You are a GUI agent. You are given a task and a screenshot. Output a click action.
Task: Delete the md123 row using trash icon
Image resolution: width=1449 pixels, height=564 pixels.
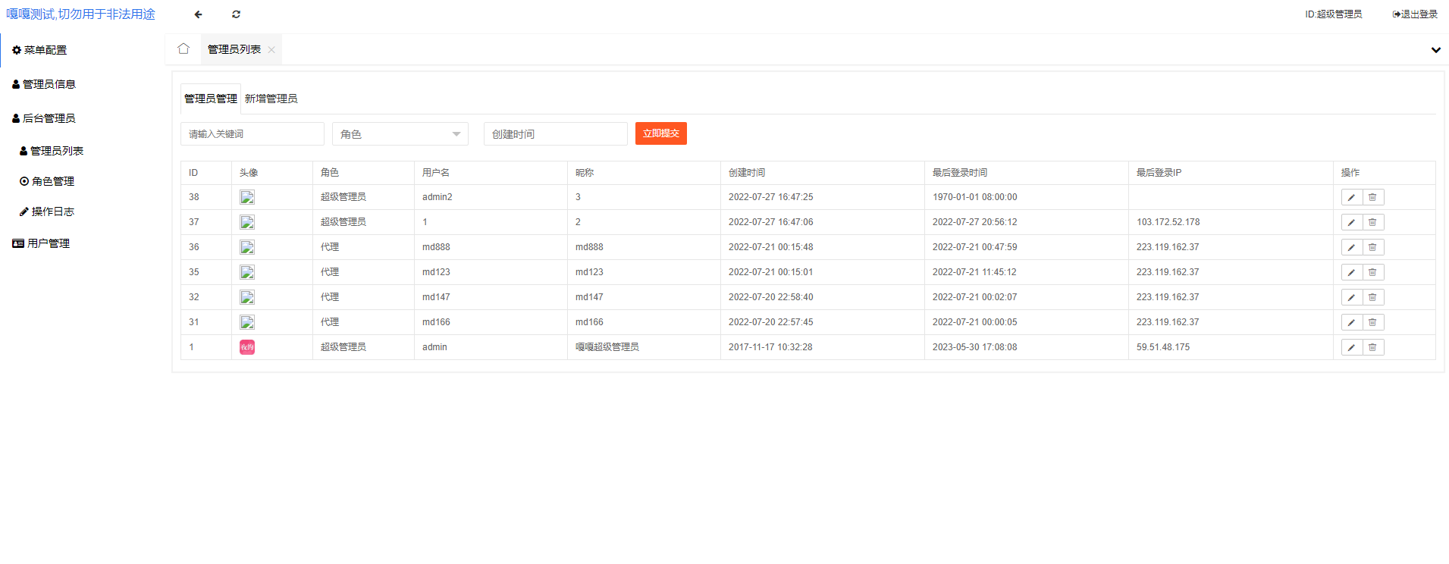coord(1372,273)
